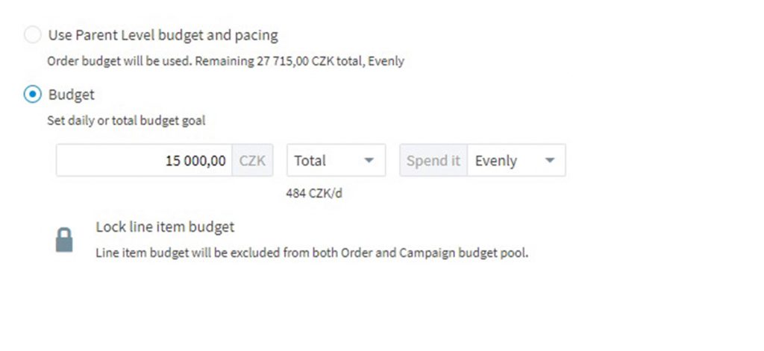
Task: Select the Use Parent Level budget radio button
Action: [33, 35]
